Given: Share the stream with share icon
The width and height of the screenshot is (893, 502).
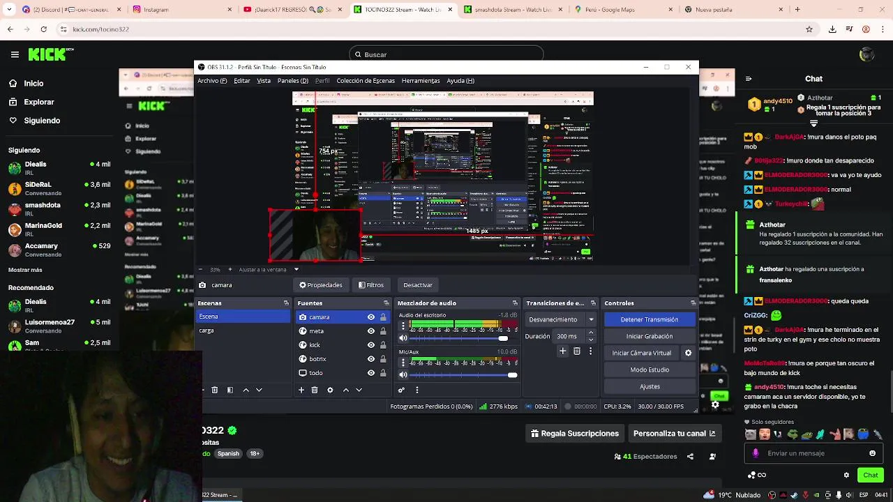Looking at the screenshot, I should coord(690,457).
